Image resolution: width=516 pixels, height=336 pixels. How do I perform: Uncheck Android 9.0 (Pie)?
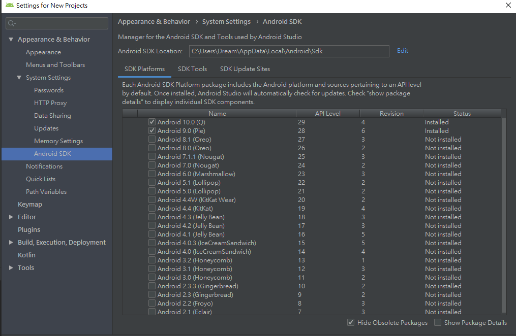(151, 130)
